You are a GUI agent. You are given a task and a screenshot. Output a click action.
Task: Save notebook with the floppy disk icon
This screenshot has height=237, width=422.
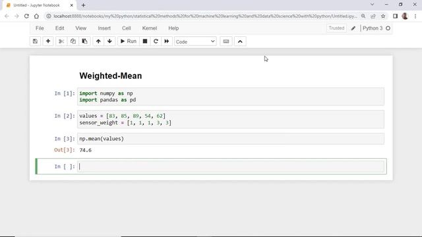pos(35,41)
